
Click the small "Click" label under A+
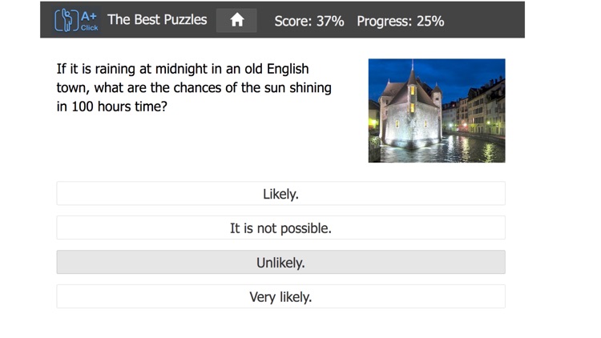tap(89, 28)
